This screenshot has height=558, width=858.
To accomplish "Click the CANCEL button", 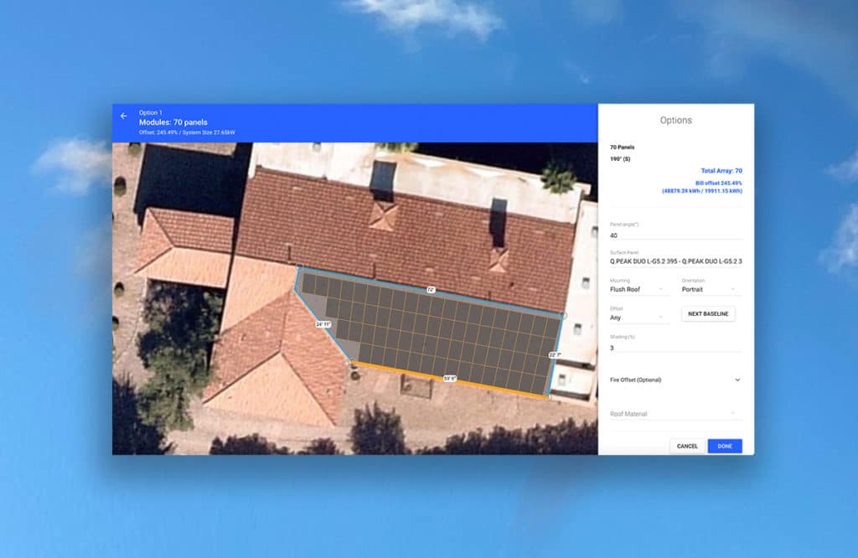I will [686, 446].
